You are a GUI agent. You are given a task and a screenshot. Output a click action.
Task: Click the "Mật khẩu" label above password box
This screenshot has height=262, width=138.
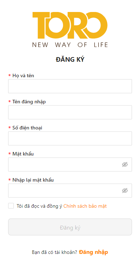click(x=23, y=154)
